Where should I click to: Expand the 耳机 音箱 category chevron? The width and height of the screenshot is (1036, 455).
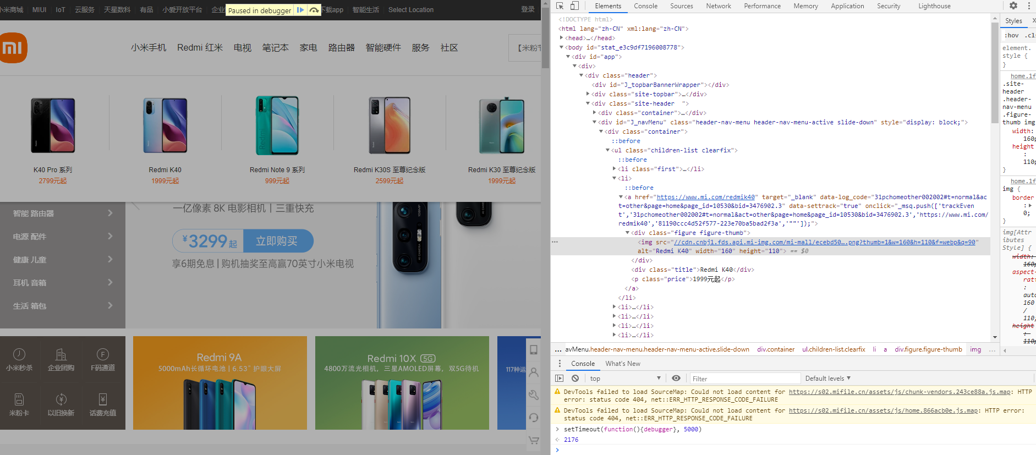110,282
